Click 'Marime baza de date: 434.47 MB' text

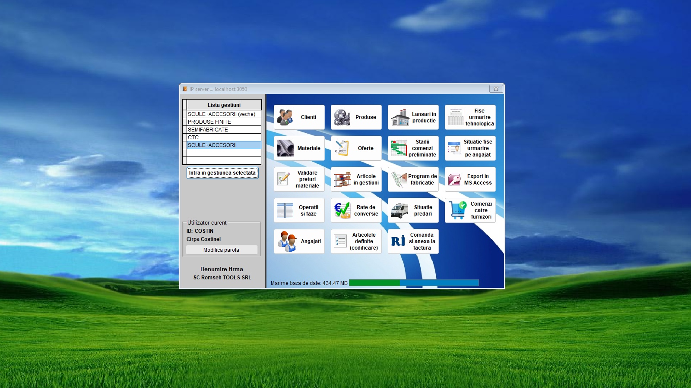(x=309, y=283)
